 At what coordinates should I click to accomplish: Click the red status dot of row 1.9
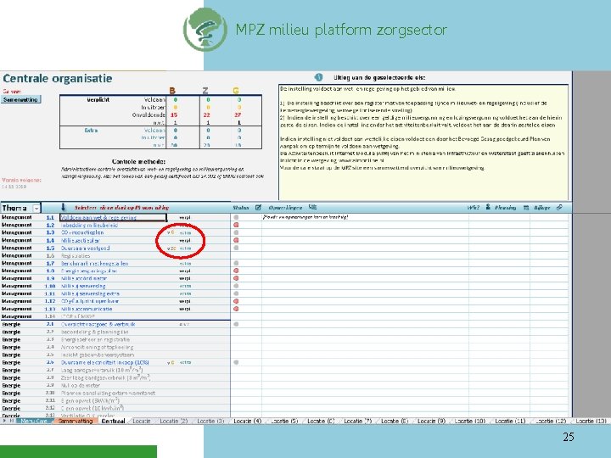point(236,278)
